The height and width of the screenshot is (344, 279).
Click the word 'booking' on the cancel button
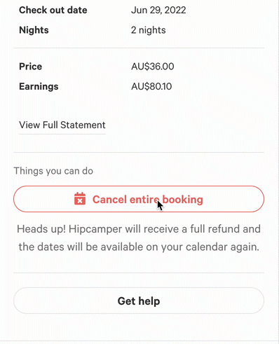pos(182,200)
